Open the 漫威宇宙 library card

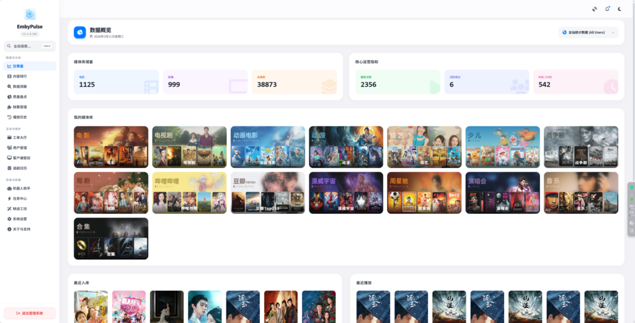pyautogui.click(x=346, y=193)
